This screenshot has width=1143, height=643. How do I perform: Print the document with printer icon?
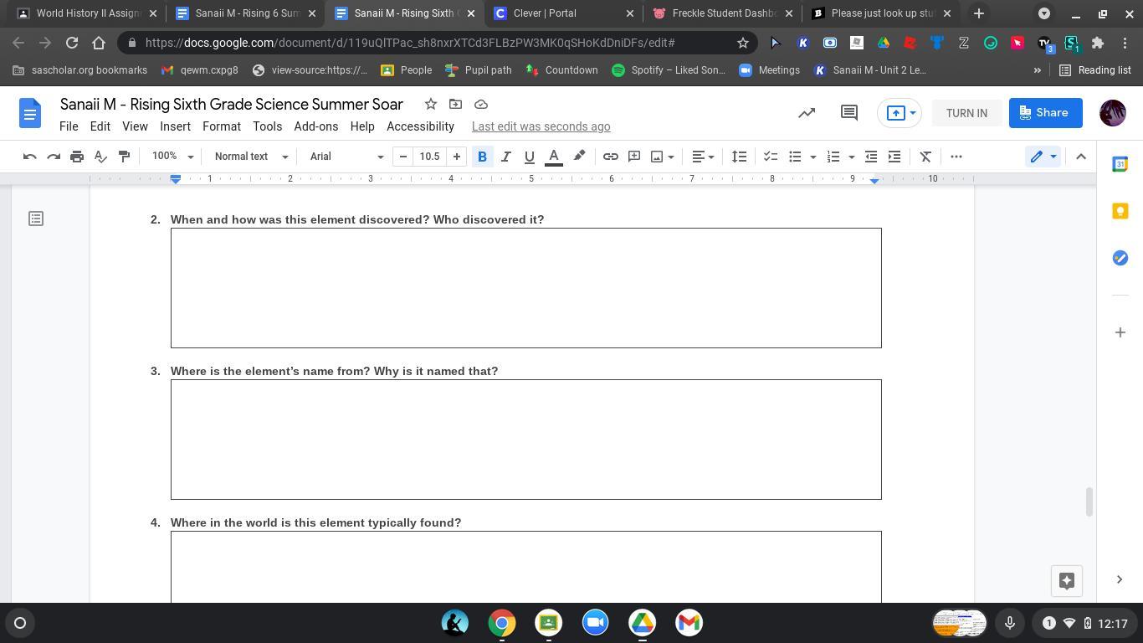(x=77, y=157)
